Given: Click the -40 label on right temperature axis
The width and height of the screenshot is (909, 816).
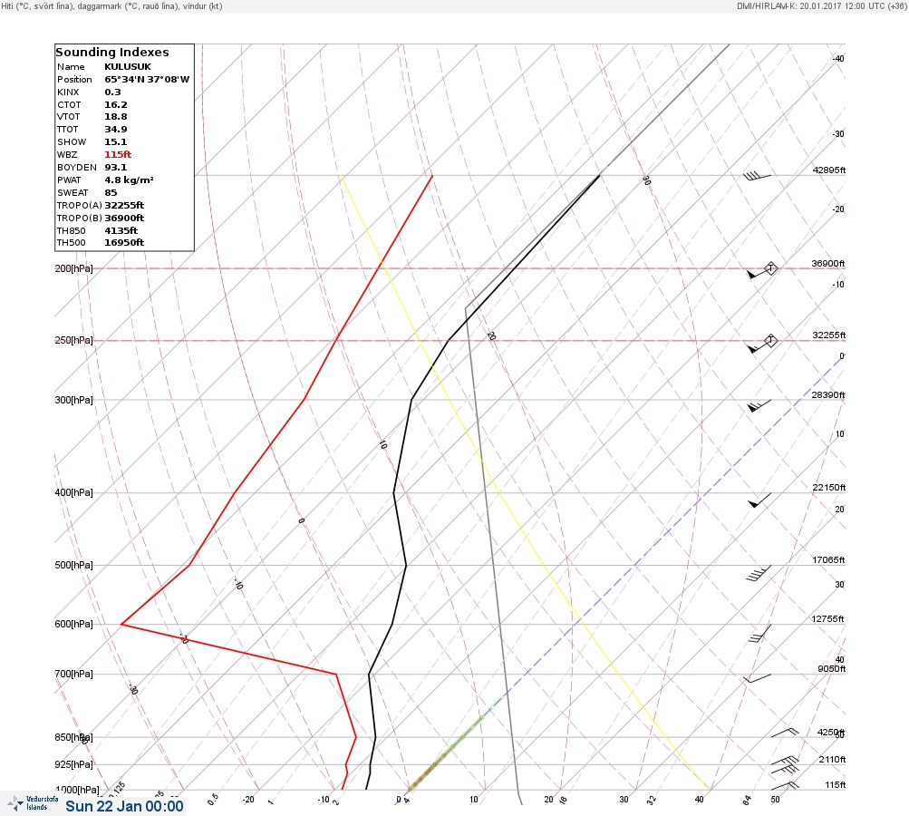Looking at the screenshot, I should pyautogui.click(x=838, y=59).
